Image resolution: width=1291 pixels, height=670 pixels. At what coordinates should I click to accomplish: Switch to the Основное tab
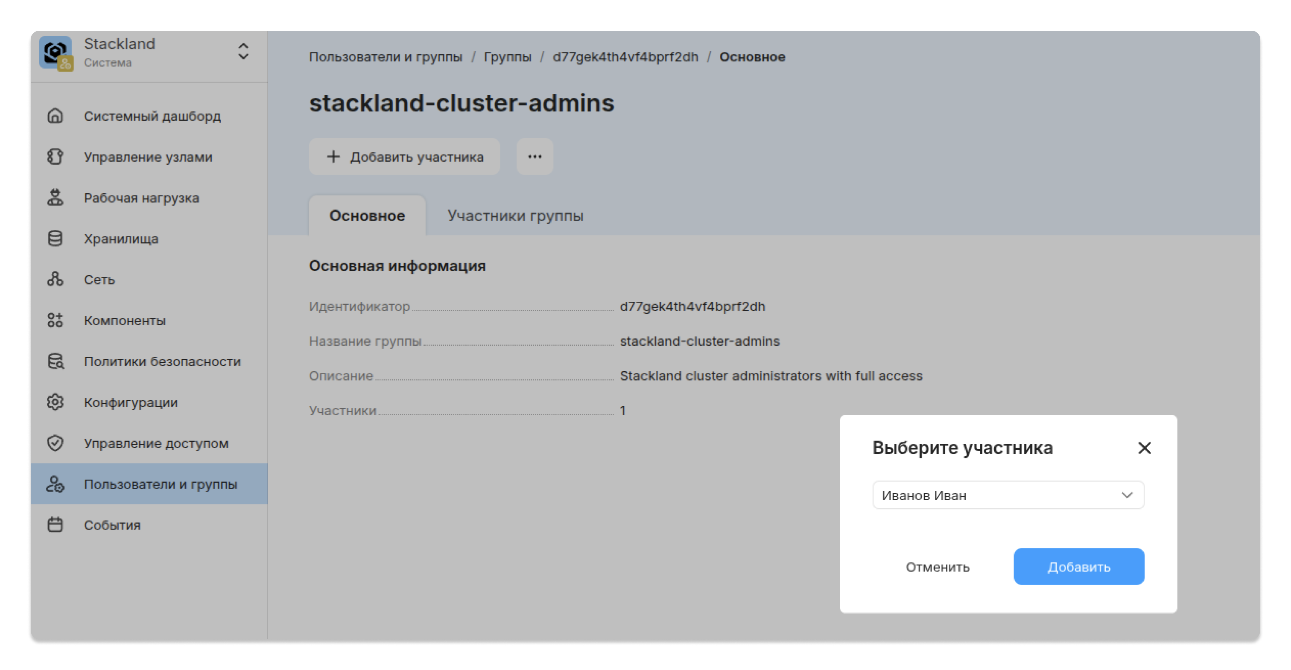click(367, 216)
